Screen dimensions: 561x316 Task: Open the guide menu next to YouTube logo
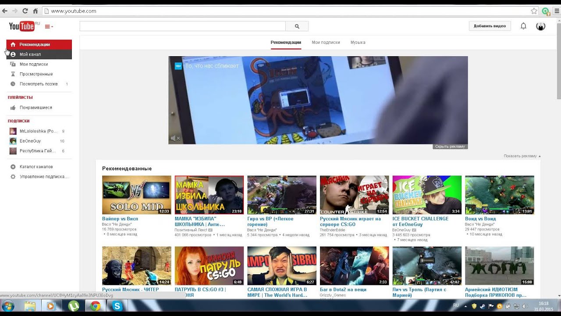point(49,27)
